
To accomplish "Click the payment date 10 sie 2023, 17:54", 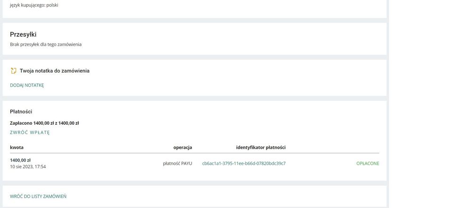I will (28, 167).
